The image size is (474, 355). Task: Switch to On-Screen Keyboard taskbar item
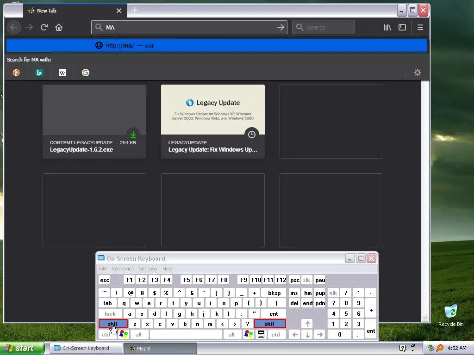click(x=86, y=348)
